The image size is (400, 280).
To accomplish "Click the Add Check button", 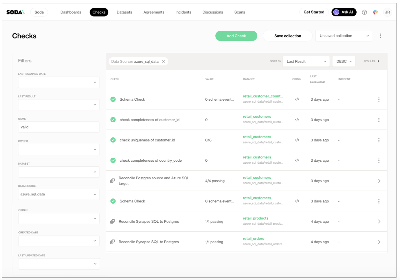I will coord(236,36).
